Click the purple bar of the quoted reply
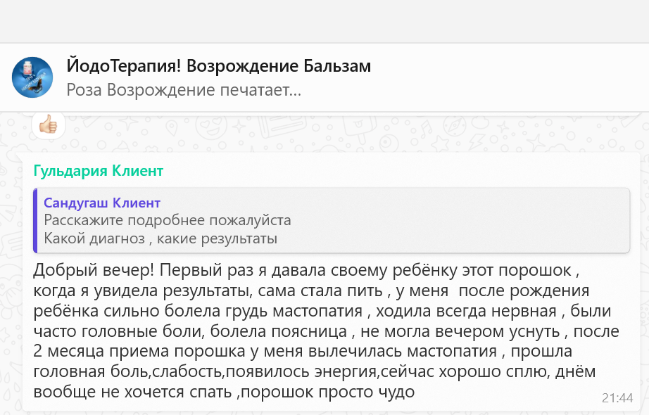649x415 pixels. [35, 220]
